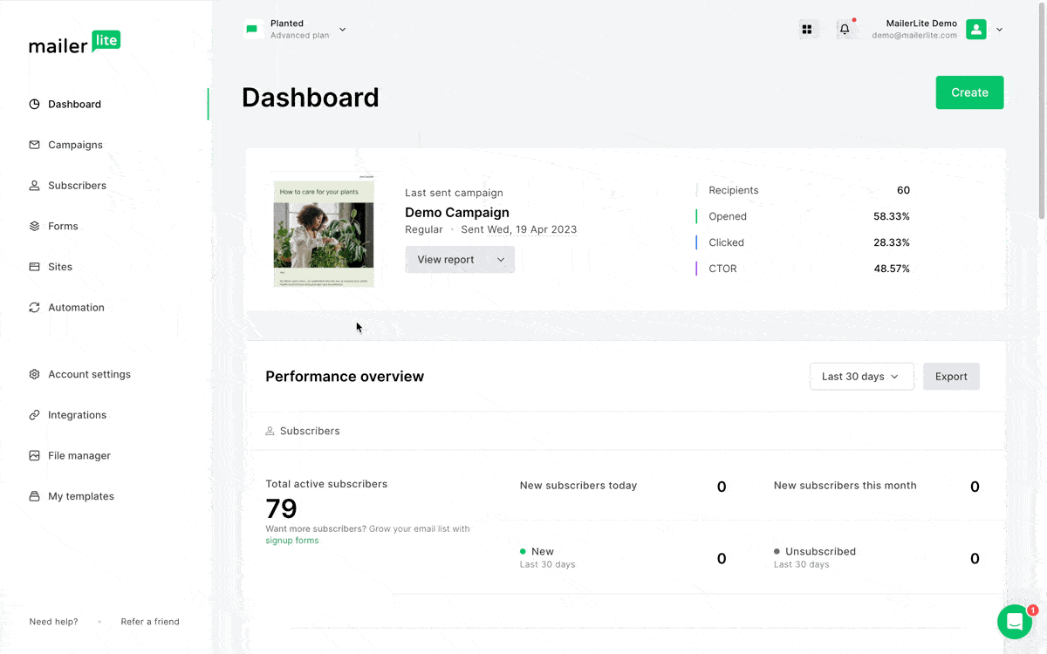Click the Forms layers icon in sidebar
The height and width of the screenshot is (654, 1047).
(x=35, y=227)
